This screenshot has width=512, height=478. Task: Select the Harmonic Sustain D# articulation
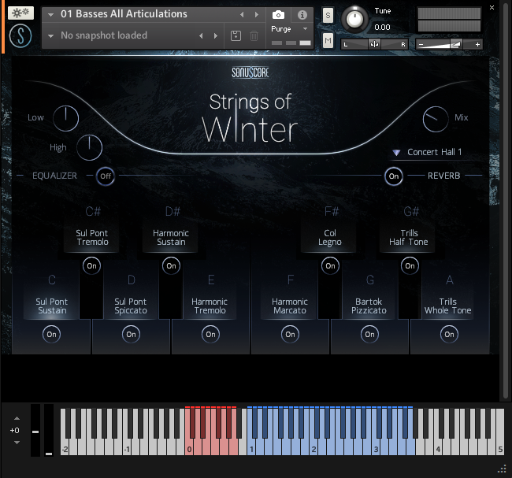pos(170,237)
